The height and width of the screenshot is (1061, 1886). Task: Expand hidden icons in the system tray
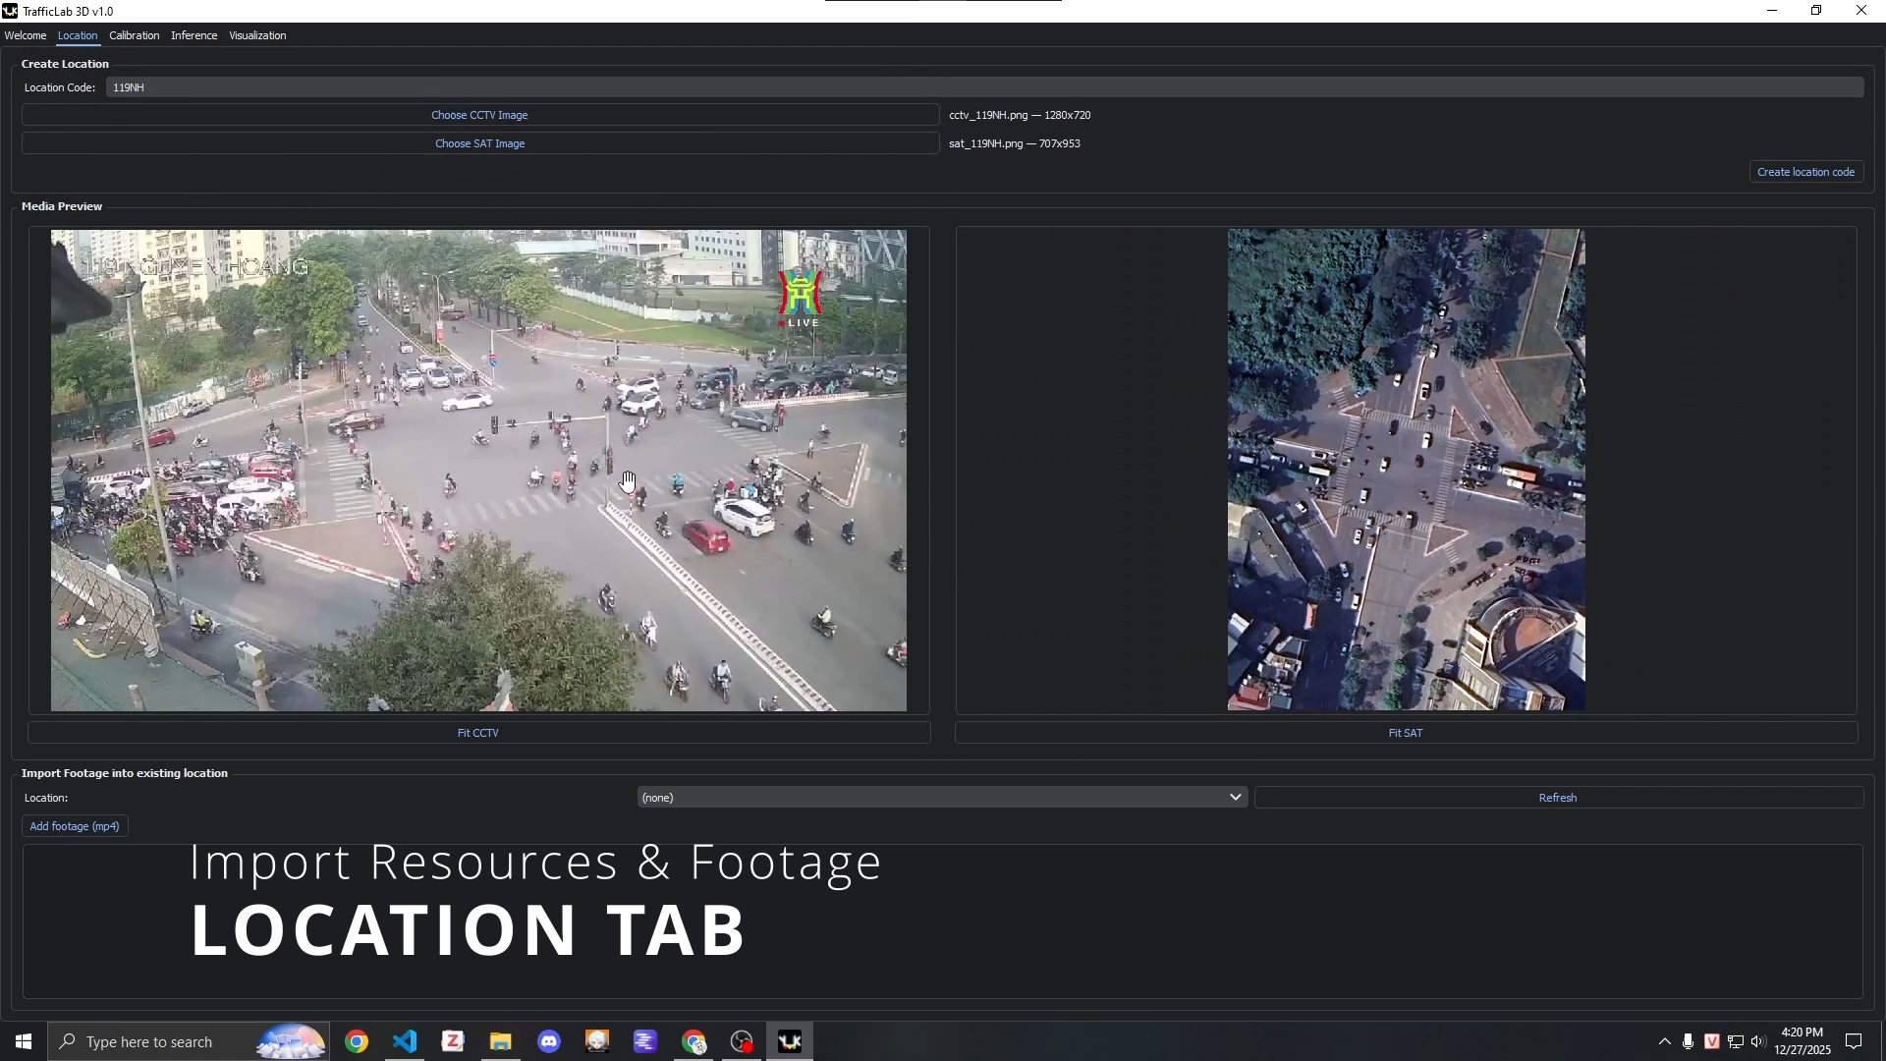click(x=1664, y=1041)
